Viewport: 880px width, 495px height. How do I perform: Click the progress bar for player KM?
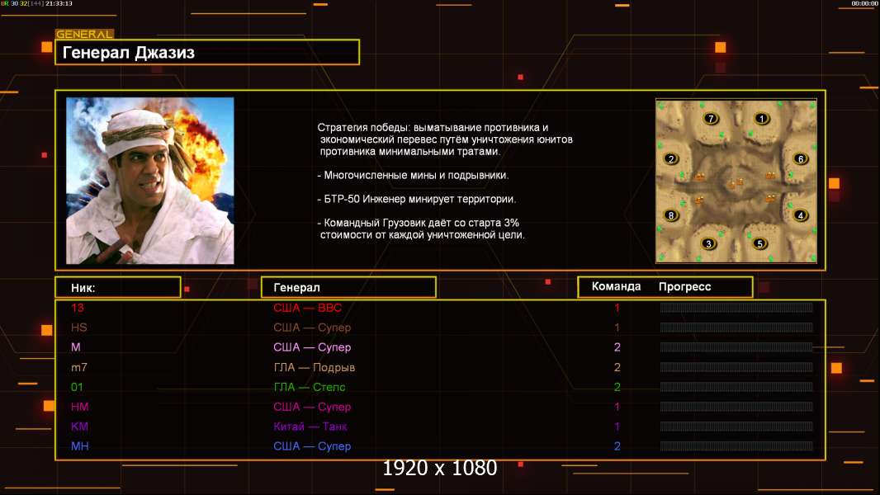[x=736, y=426]
